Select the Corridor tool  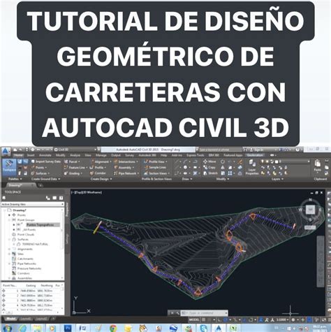[x=98, y=173]
